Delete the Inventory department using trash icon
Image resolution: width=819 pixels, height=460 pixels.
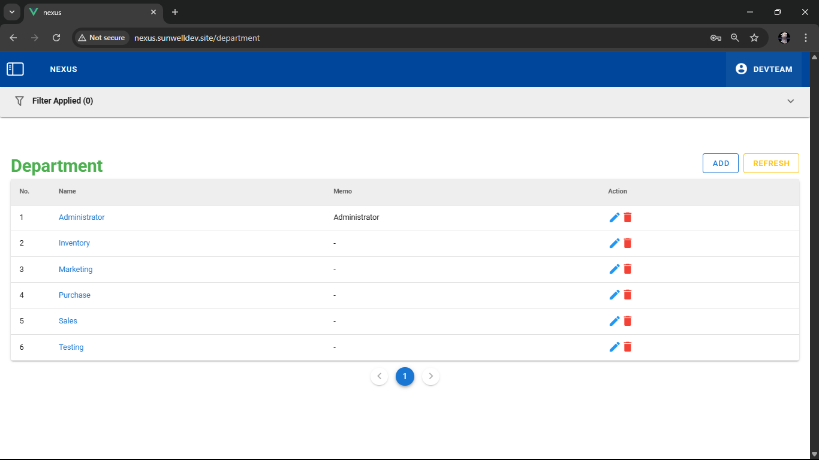628,243
